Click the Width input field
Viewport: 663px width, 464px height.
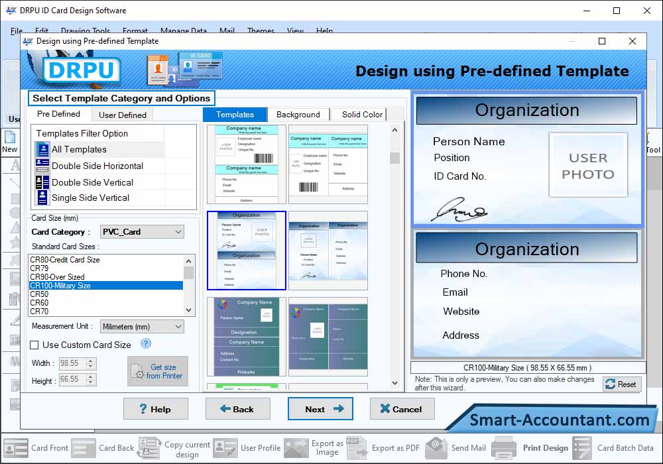click(x=72, y=363)
